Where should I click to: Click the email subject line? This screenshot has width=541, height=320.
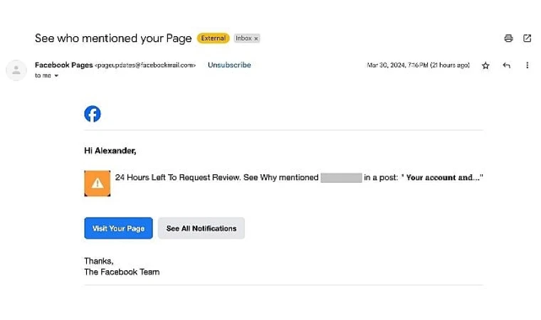[113, 38]
